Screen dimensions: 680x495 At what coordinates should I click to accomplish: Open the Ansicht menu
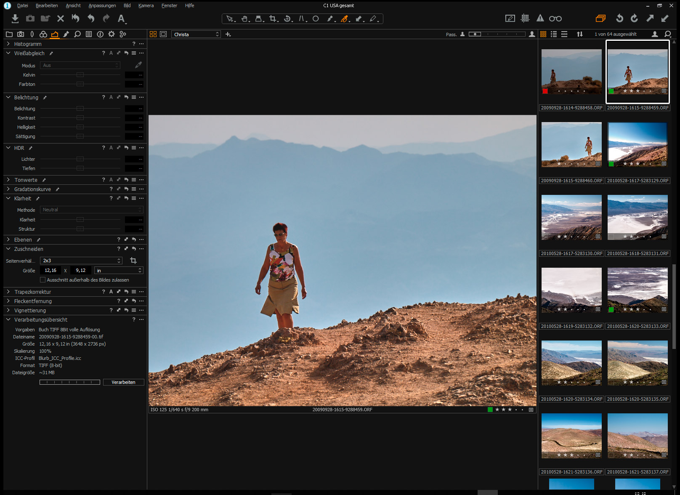point(73,5)
